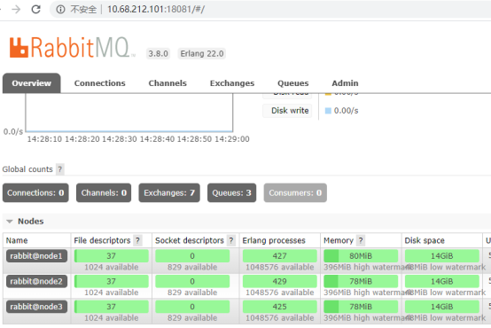Image resolution: width=491 pixels, height=328 pixels.
Task: Click the Channels: 0 count button
Action: point(104,192)
